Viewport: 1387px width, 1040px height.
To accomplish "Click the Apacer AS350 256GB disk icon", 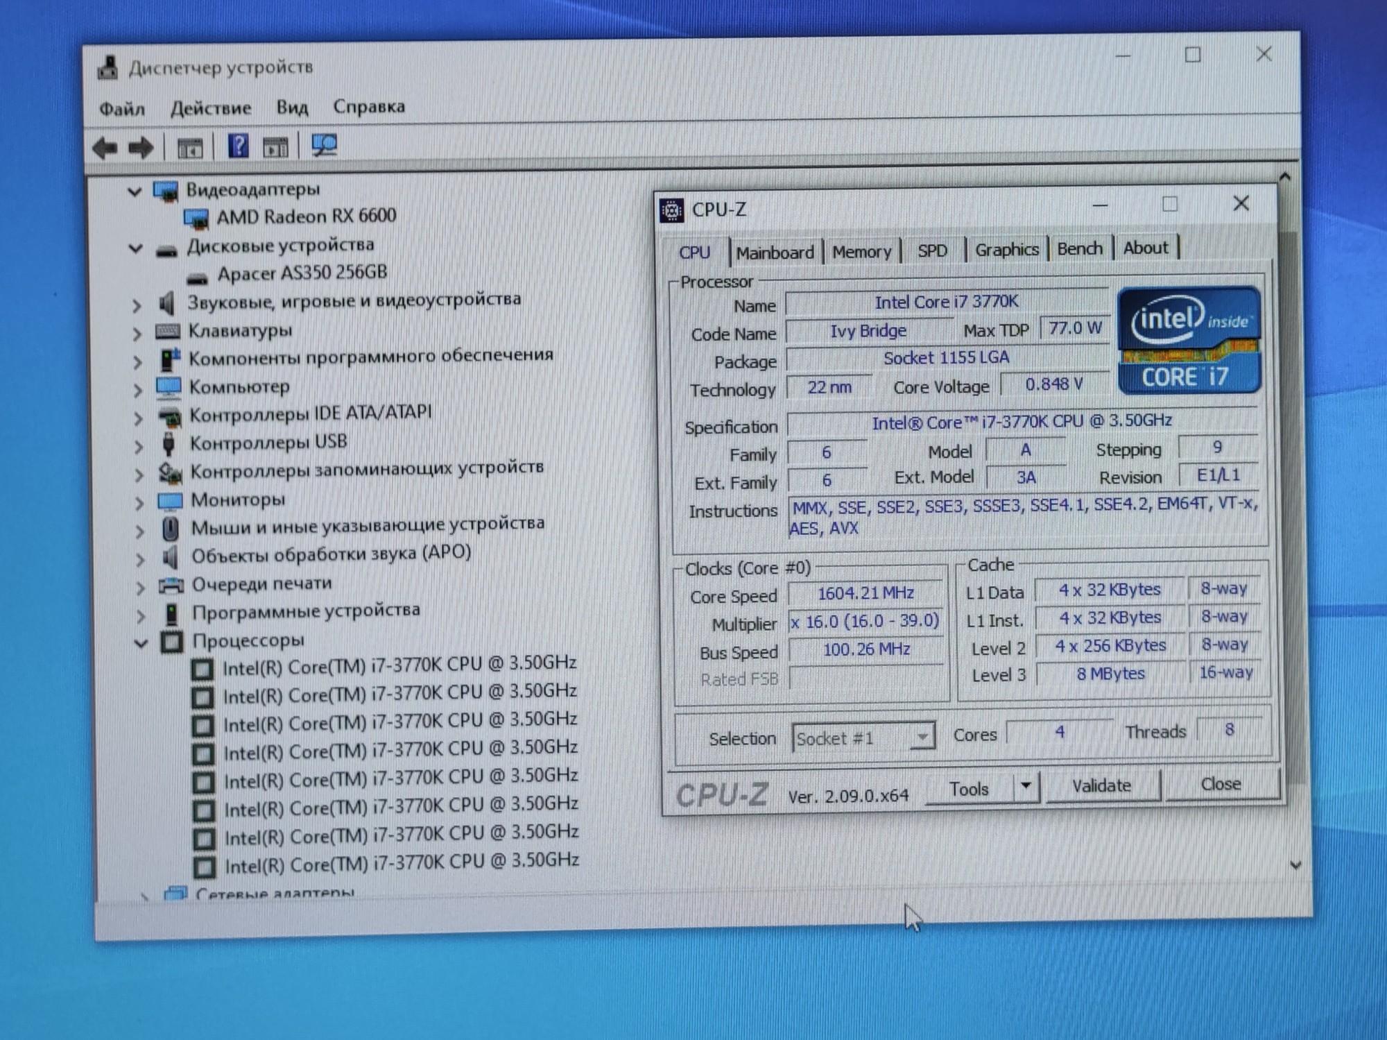I will (198, 278).
